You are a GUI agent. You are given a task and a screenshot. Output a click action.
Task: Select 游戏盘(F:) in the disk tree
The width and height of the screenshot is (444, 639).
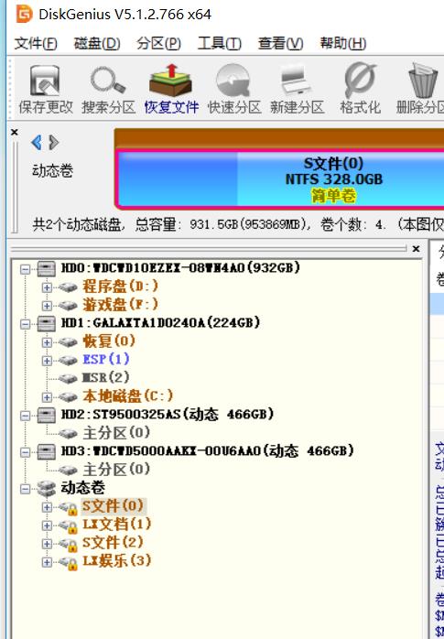pos(121,305)
